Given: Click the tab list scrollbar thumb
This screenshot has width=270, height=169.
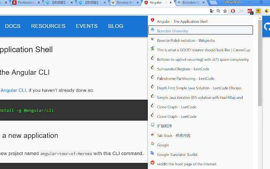Looking at the screenshot, I should coord(260,63).
